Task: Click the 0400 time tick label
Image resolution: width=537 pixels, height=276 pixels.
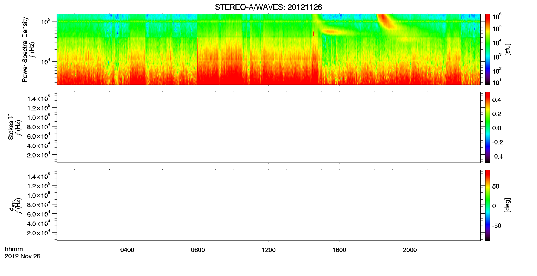Action: pos(127,250)
